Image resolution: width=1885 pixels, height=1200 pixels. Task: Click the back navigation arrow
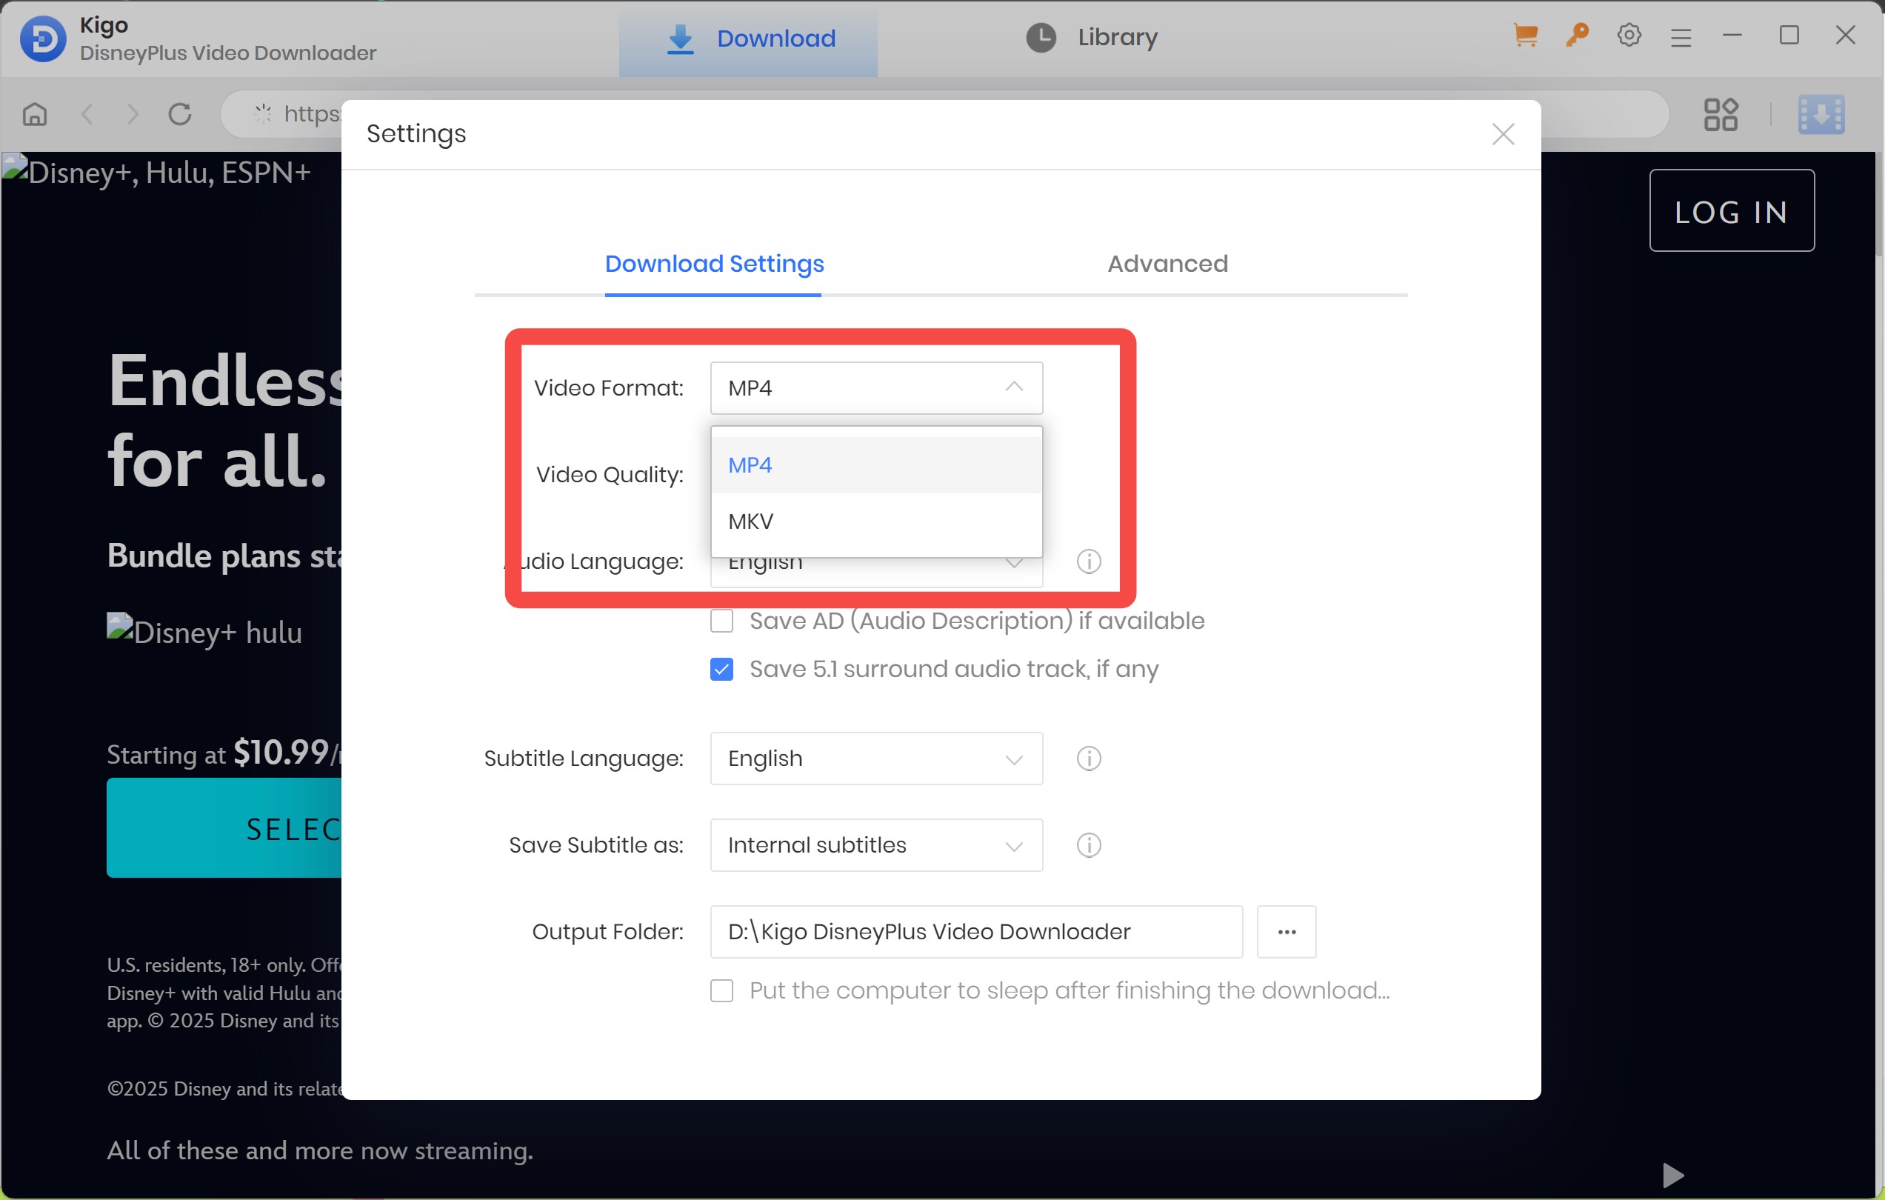[x=87, y=114]
